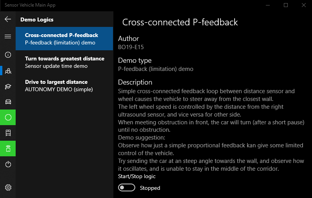
Task: Click the green circle sidebar icon
Action: point(8,117)
